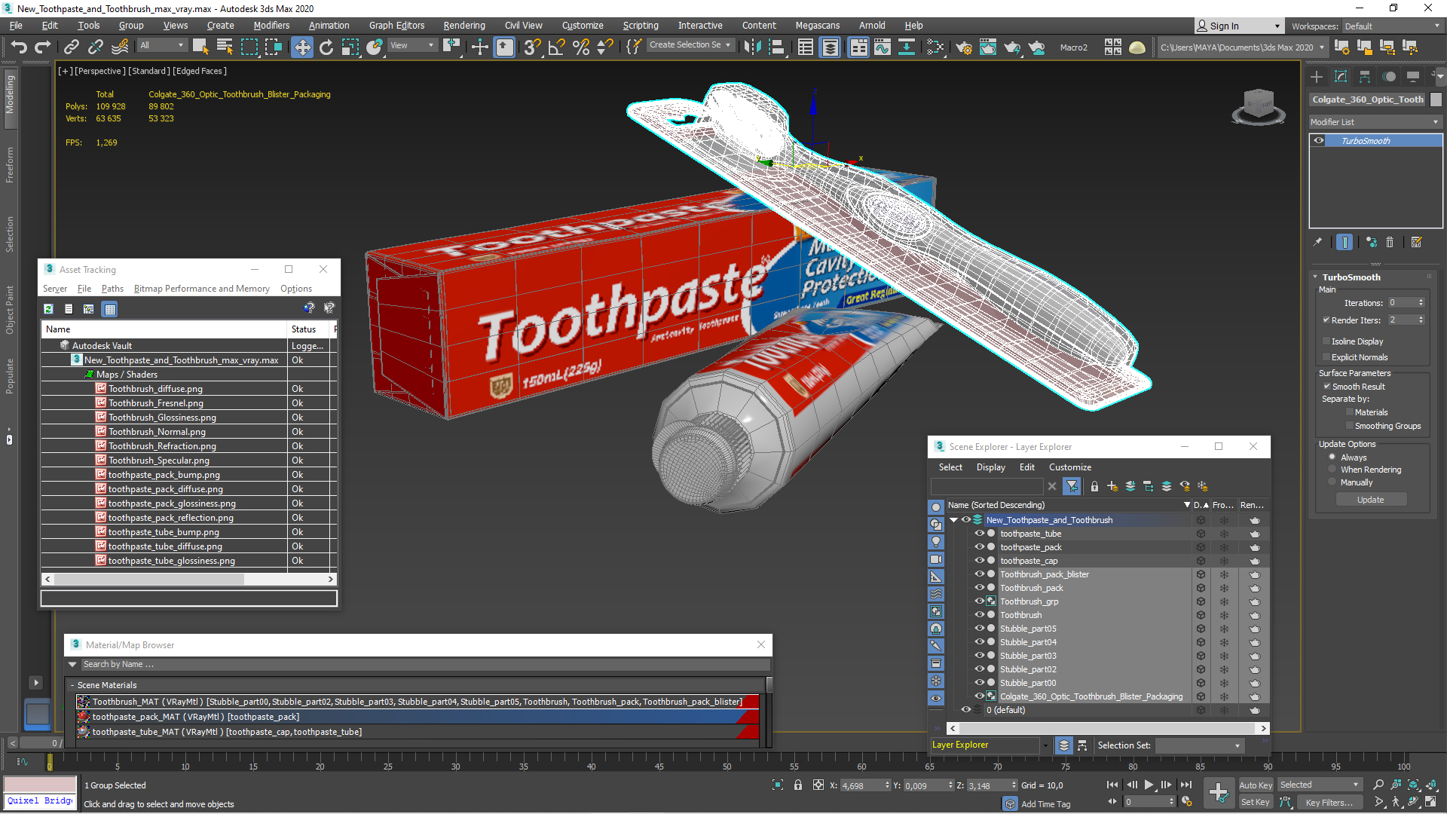Open the Workspaces Default dropdown

coord(1392,26)
